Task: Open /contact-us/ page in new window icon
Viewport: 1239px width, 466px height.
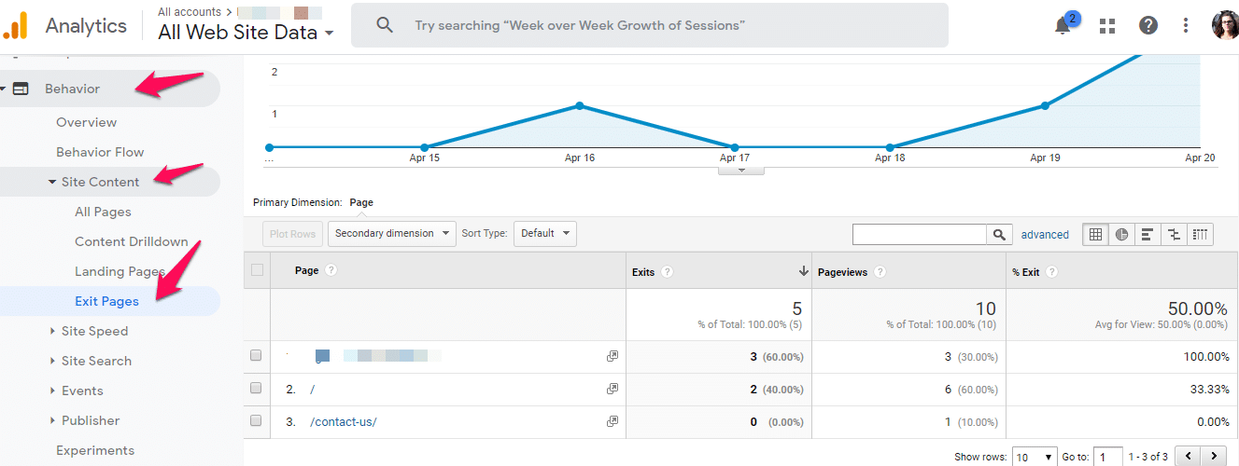Action: click(x=612, y=421)
